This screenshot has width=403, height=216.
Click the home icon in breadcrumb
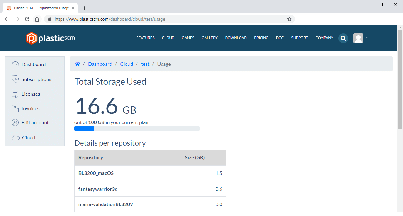tap(77, 64)
